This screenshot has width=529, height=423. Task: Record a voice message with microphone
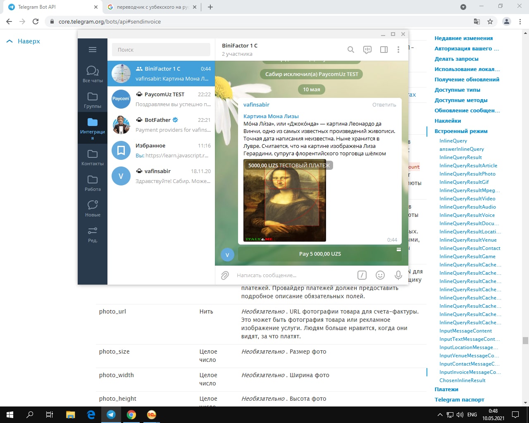[x=398, y=275]
